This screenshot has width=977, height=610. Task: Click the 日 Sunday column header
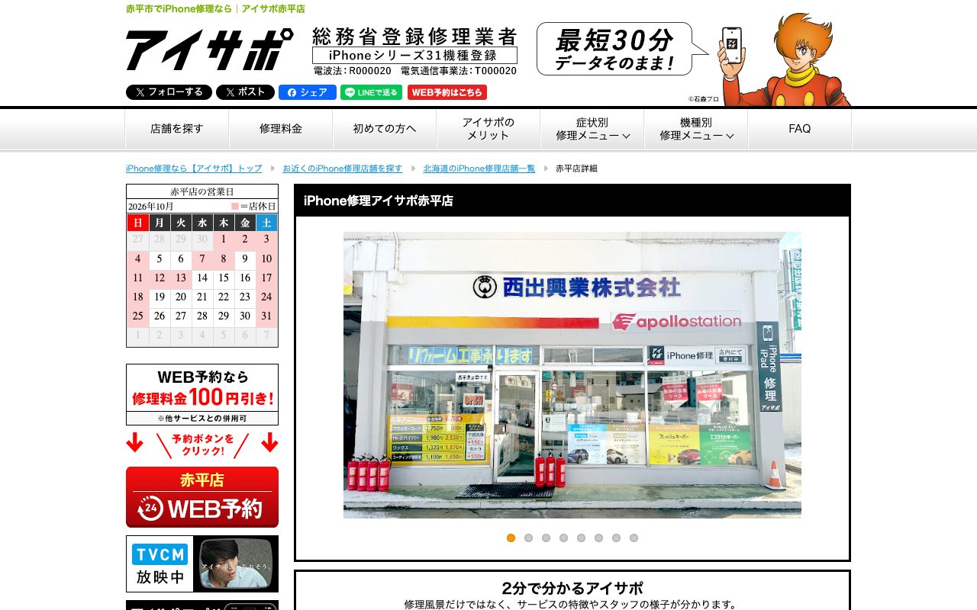click(x=137, y=223)
